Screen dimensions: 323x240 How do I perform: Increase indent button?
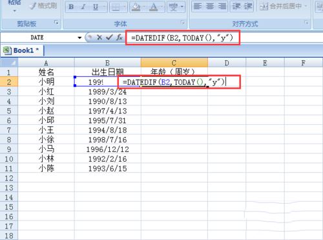(248, 6)
